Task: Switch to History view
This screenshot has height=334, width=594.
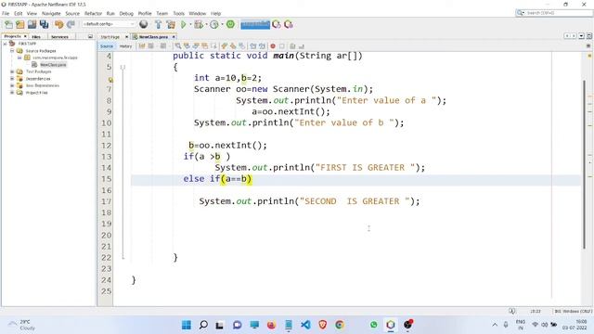Action: click(x=125, y=46)
